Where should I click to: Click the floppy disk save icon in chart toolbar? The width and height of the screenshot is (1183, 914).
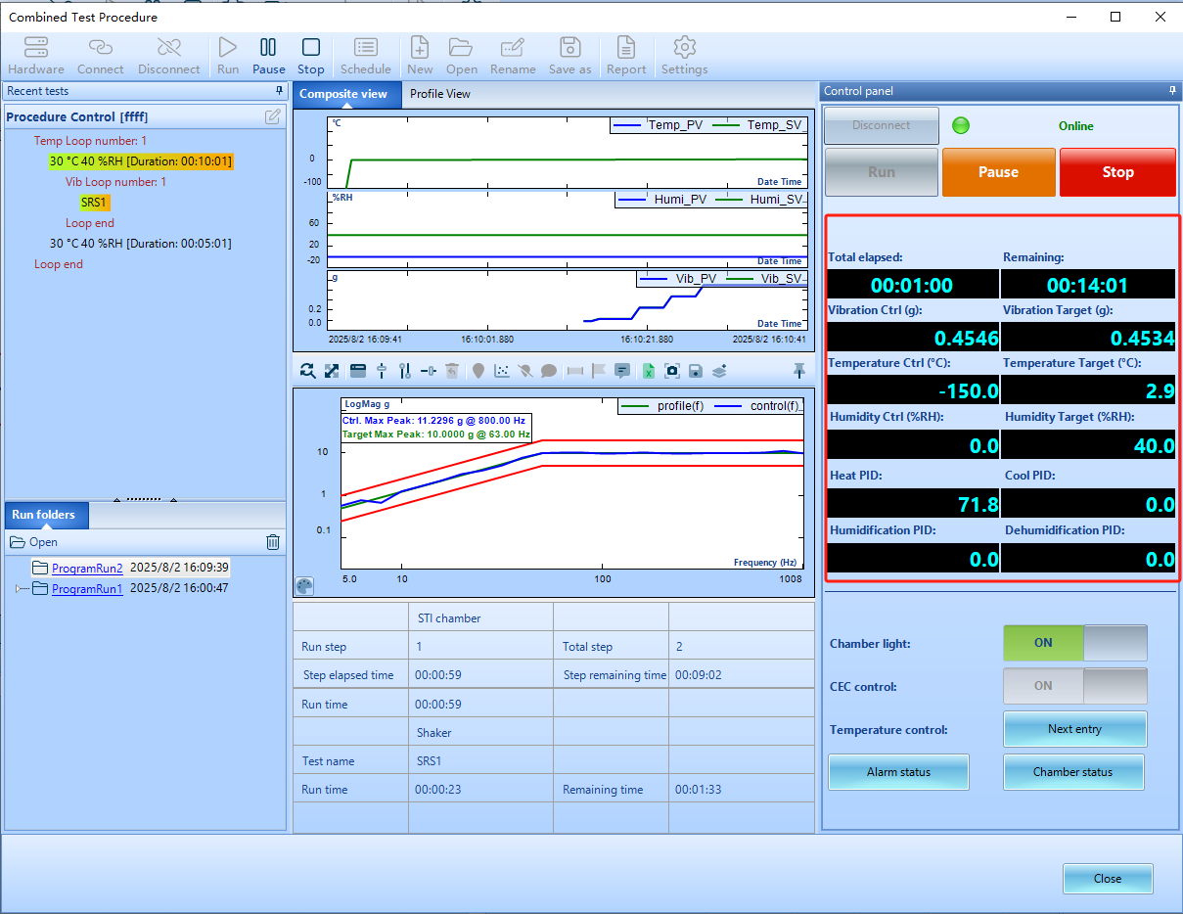696,371
